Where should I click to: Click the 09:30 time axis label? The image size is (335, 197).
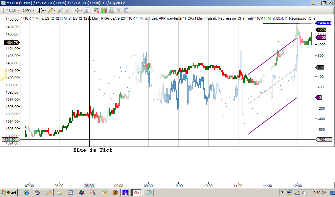coord(148,186)
